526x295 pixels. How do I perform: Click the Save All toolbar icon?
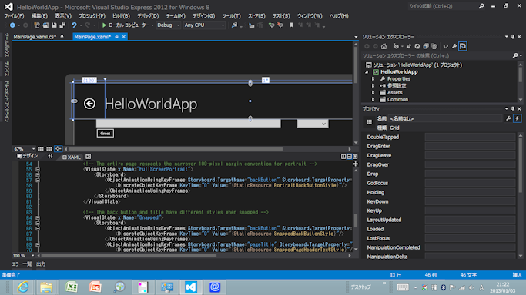tap(62, 25)
